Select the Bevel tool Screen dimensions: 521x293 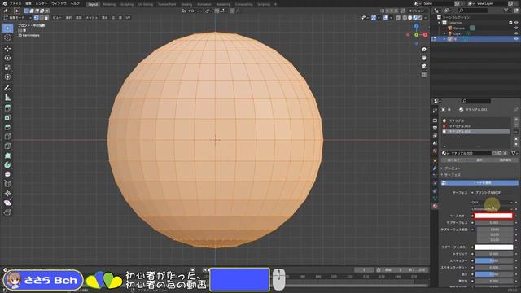pyautogui.click(x=7, y=127)
